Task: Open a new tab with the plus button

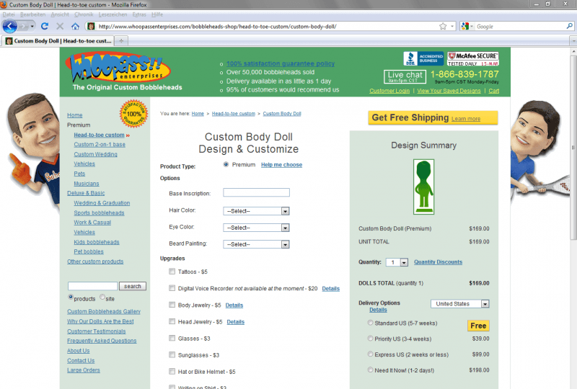Action: tap(121, 41)
